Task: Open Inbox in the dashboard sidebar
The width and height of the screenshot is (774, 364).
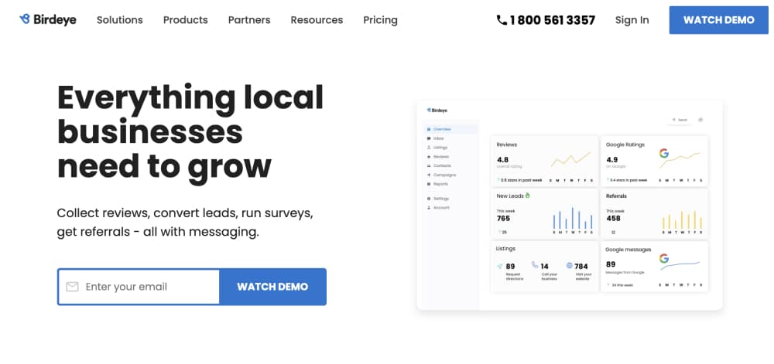Action: [x=435, y=138]
